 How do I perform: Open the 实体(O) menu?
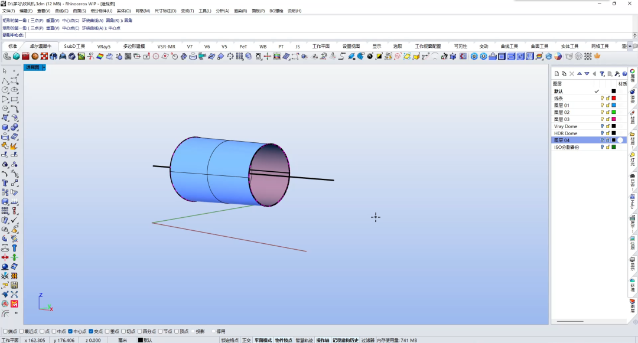point(123,11)
